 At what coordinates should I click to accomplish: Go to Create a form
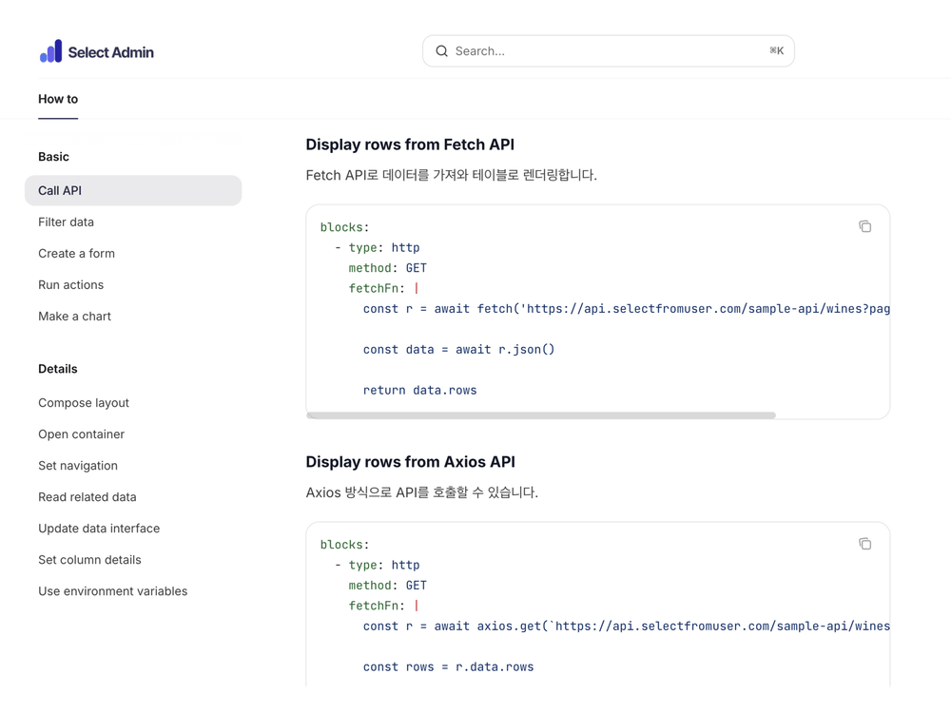pyautogui.click(x=76, y=253)
